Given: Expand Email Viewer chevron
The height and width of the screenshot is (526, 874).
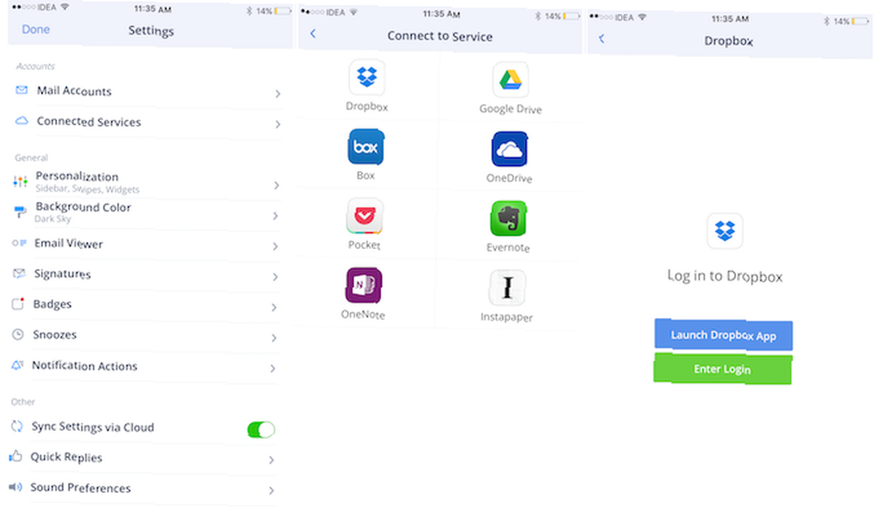Looking at the screenshot, I should click(x=274, y=246).
